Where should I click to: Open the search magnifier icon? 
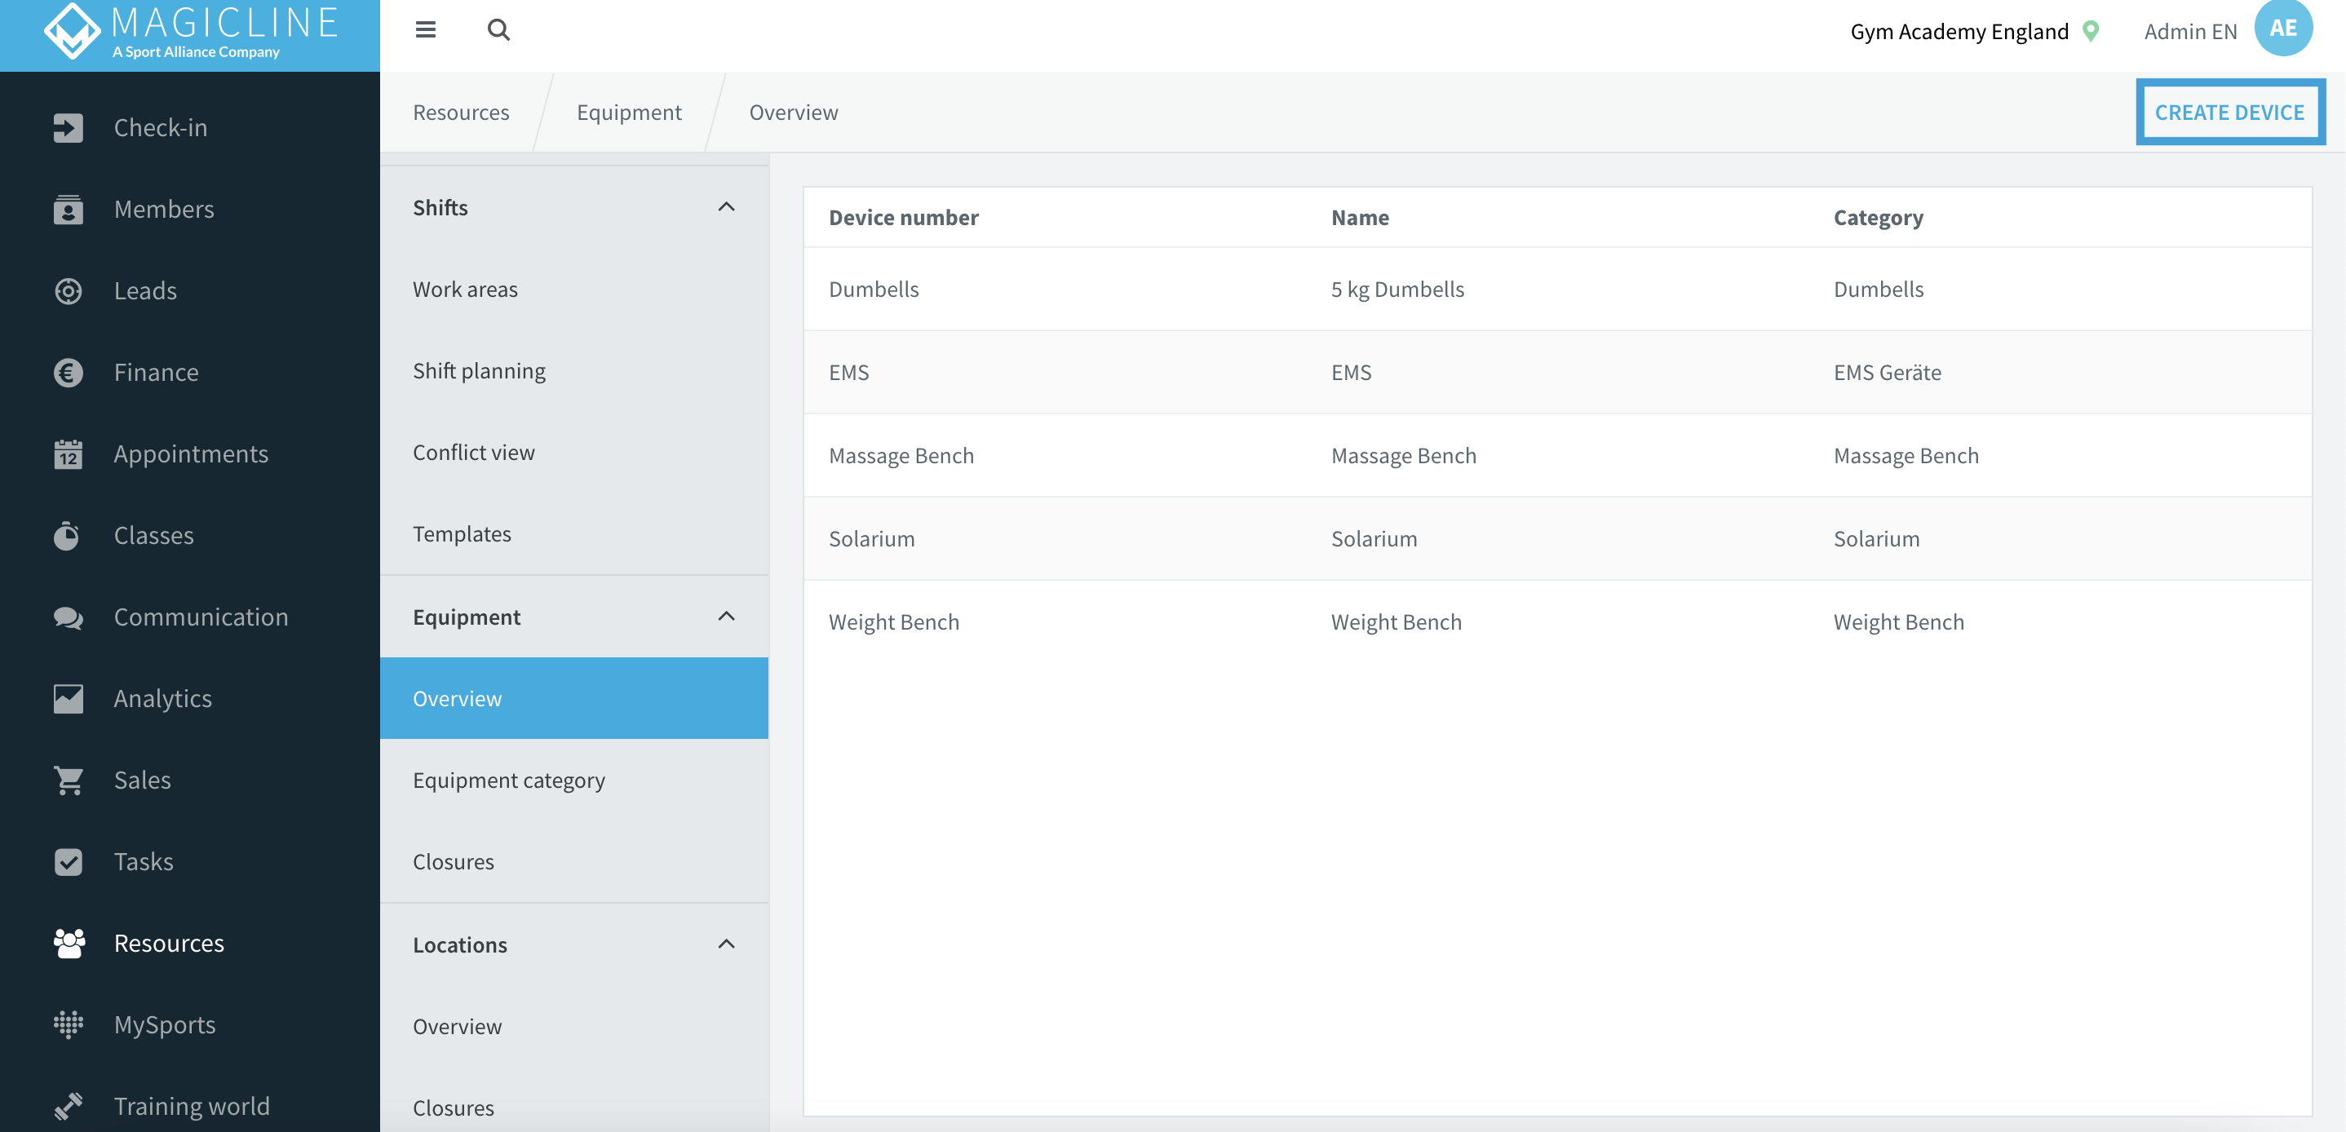click(x=498, y=30)
